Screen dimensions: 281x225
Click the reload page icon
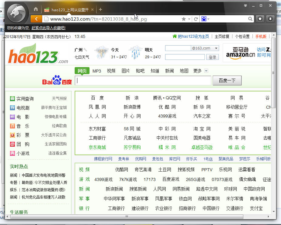click(x=196, y=19)
